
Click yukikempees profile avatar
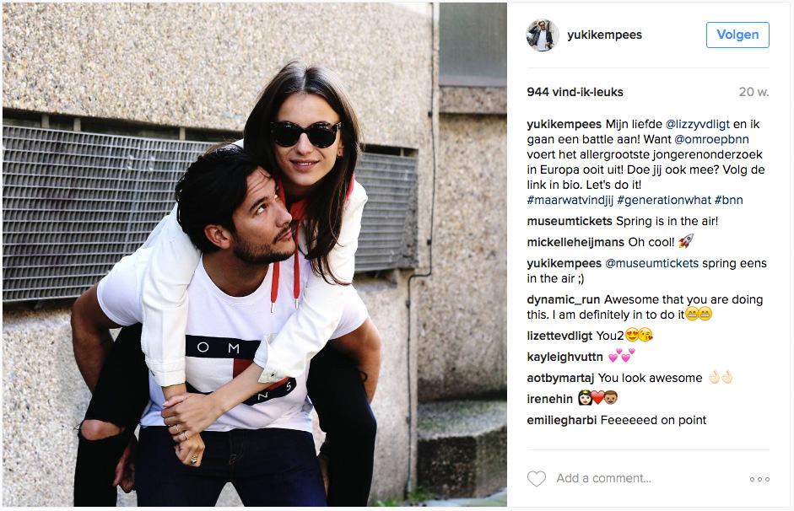[x=543, y=35]
